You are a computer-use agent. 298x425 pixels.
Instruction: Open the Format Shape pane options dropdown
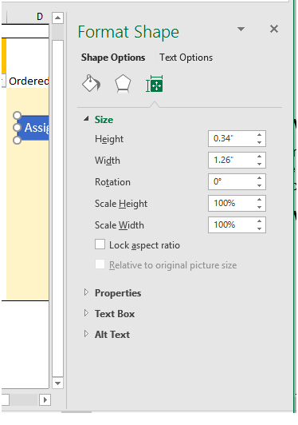(x=241, y=29)
